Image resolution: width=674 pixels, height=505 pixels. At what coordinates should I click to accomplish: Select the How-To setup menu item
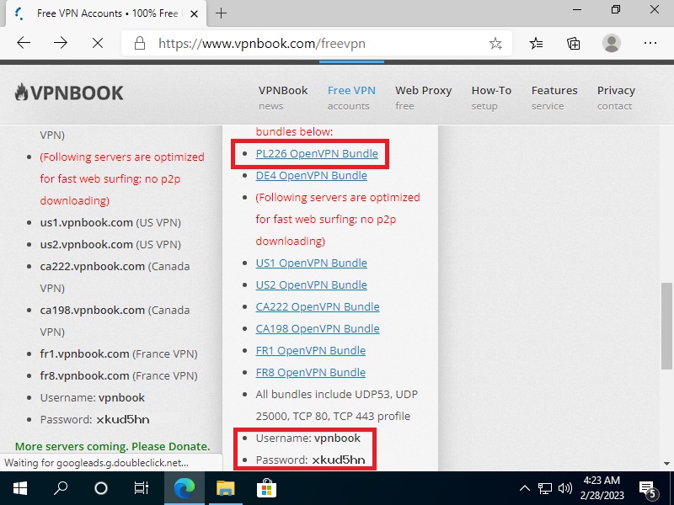(490, 97)
